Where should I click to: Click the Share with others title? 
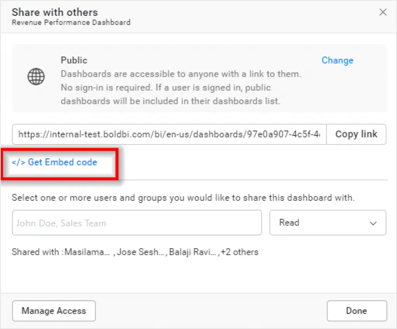click(55, 12)
